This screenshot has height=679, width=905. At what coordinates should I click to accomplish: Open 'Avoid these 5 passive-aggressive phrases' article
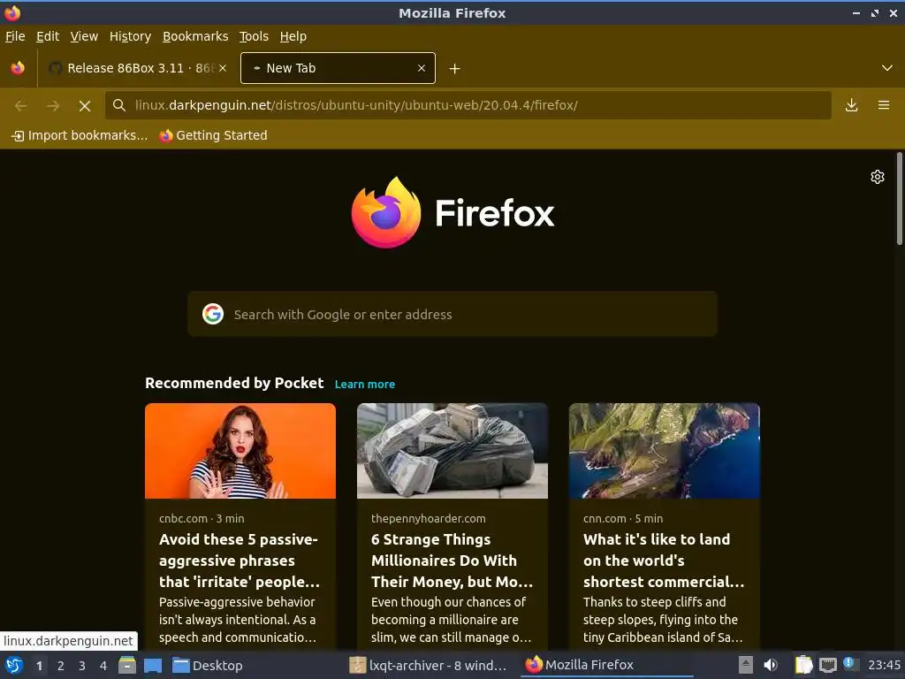point(239,560)
